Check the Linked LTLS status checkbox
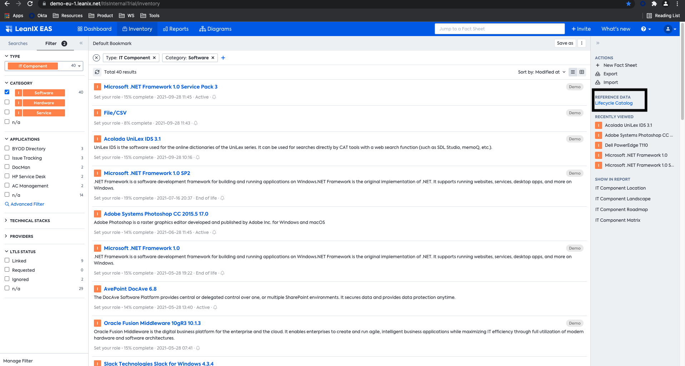 click(x=7, y=260)
